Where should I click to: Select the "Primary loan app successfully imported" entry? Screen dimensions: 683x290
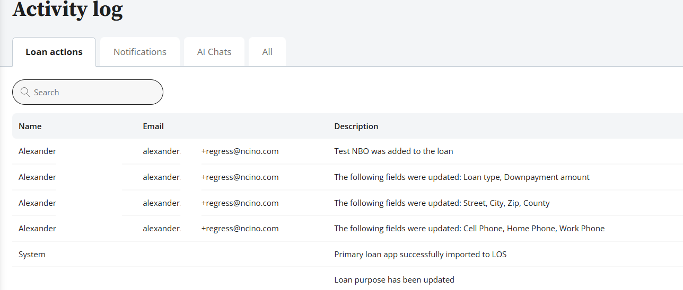click(x=420, y=255)
